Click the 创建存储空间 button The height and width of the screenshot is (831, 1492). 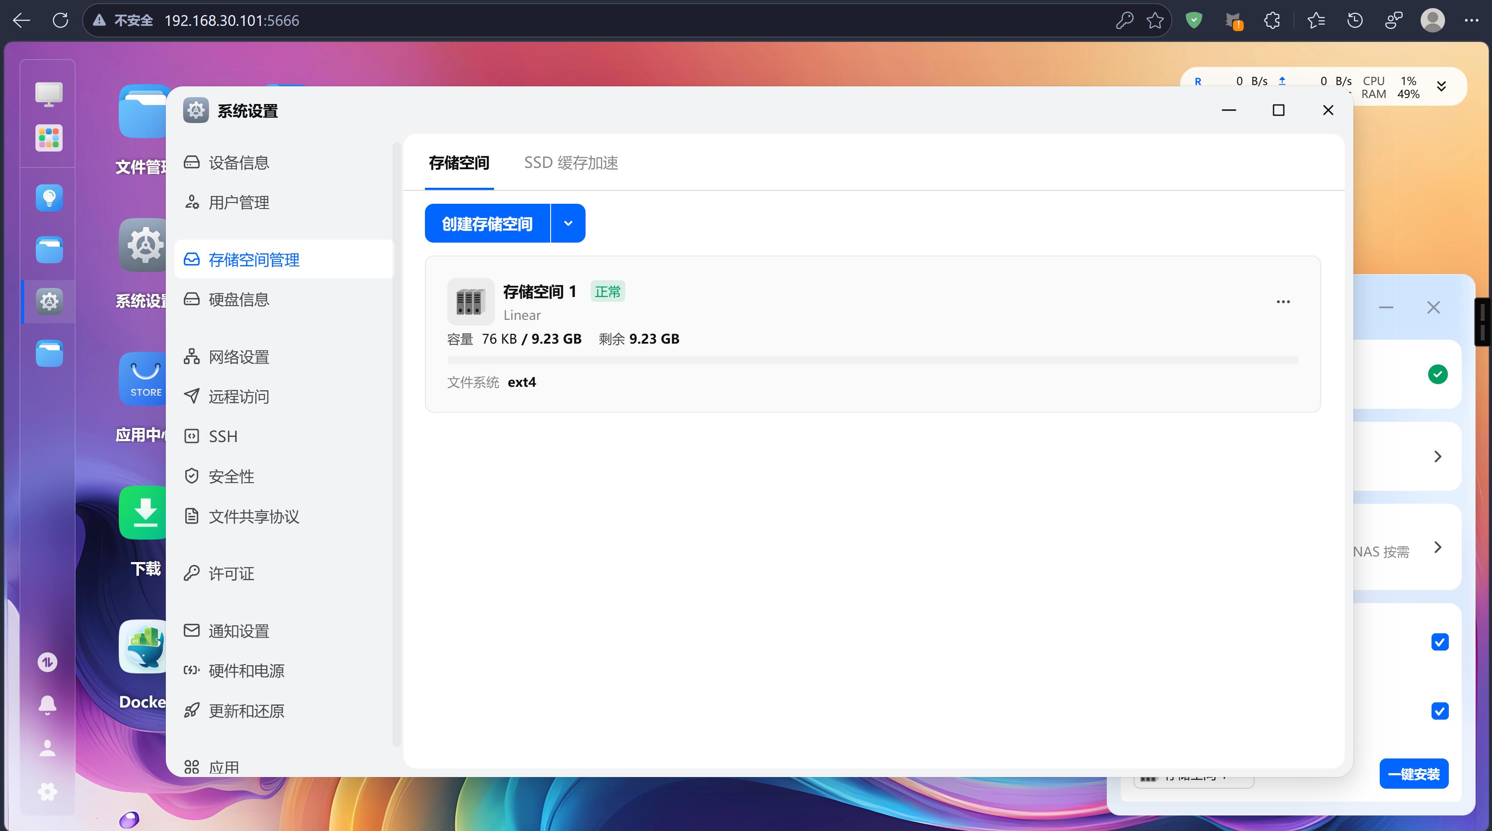(x=487, y=224)
